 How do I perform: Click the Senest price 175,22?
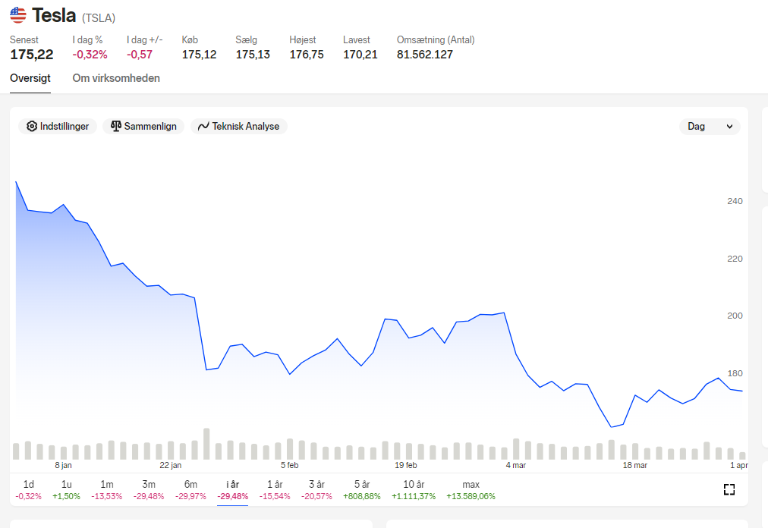click(31, 55)
